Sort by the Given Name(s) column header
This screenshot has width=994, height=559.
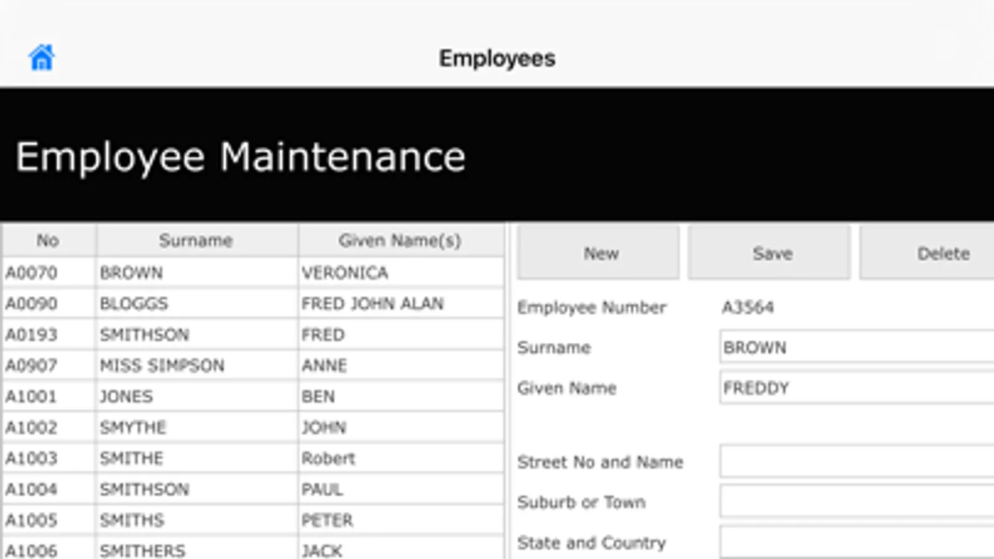click(x=401, y=240)
